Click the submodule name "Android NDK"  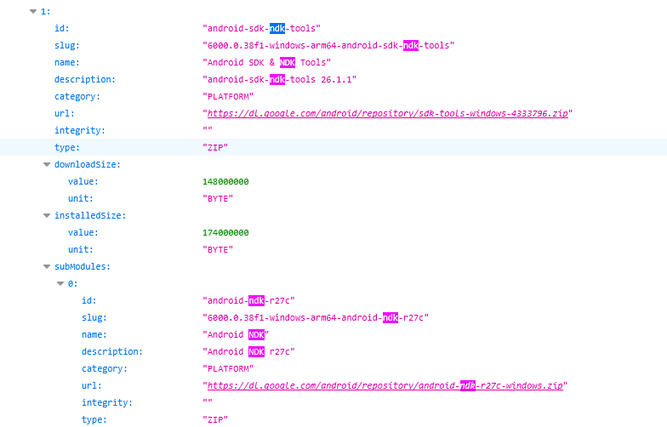[236, 335]
